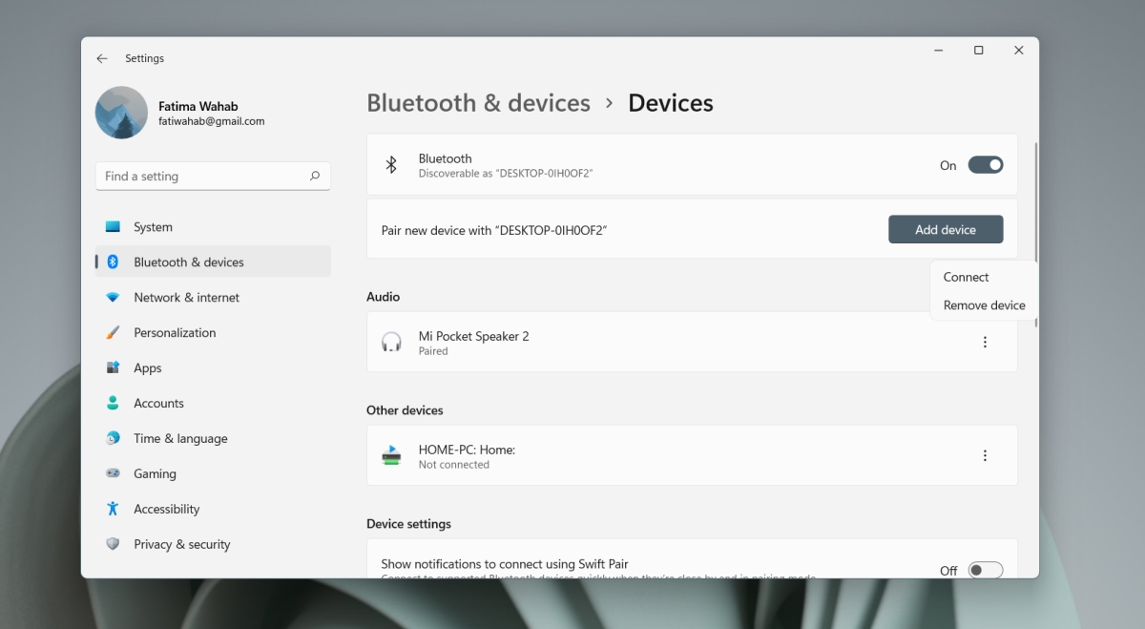1145x629 pixels.
Task: Click the HOME-PC: Home: device name
Action: click(467, 450)
